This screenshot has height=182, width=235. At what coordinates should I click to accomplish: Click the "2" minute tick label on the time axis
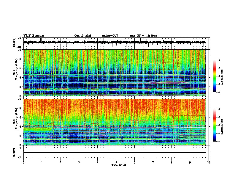(61, 162)
